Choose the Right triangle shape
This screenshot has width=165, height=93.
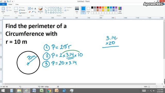tap(46, 10)
